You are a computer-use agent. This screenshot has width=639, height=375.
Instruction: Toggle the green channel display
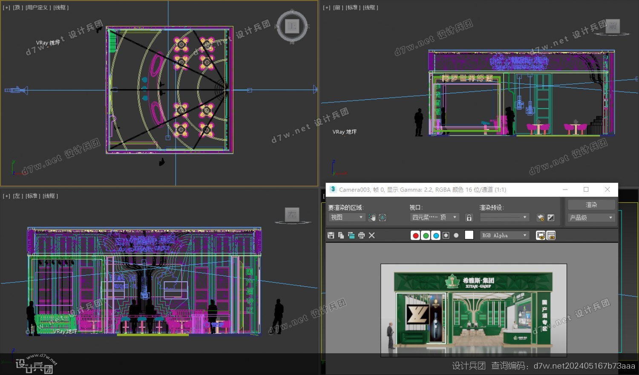click(x=426, y=235)
